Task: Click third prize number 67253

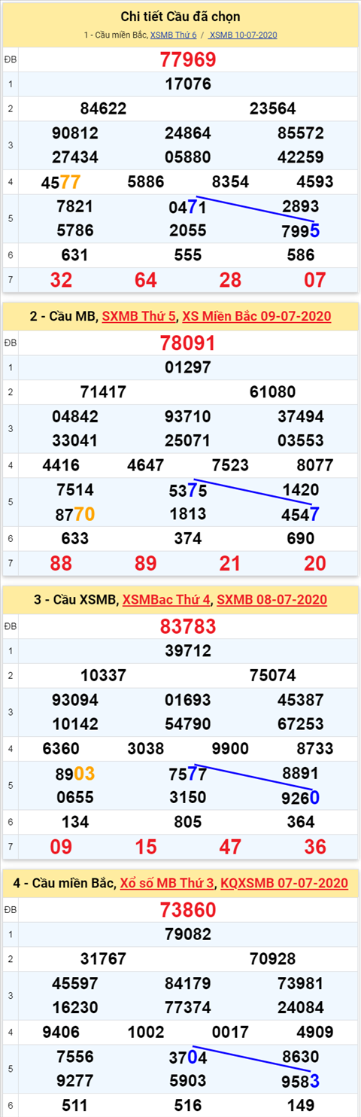Action: click(300, 723)
